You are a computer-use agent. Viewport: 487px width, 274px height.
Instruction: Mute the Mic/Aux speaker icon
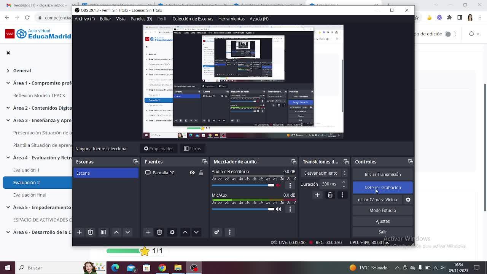click(x=279, y=209)
